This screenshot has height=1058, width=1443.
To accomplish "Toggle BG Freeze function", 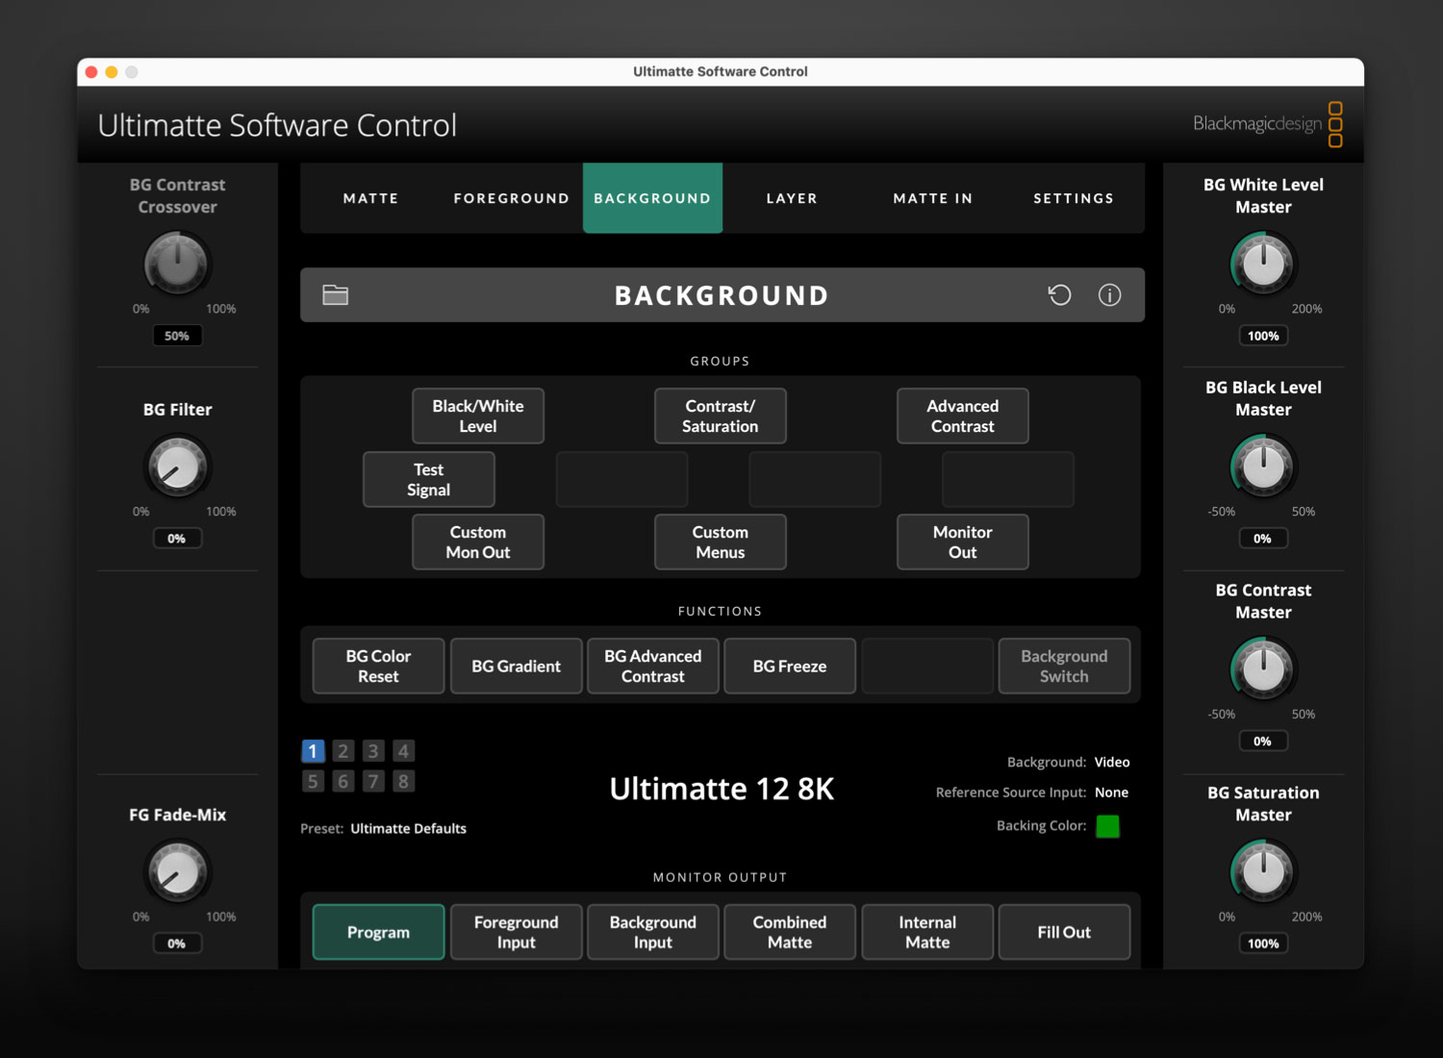I will [789, 666].
